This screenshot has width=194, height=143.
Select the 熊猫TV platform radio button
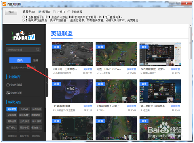pyautogui.click(x=40, y=12)
